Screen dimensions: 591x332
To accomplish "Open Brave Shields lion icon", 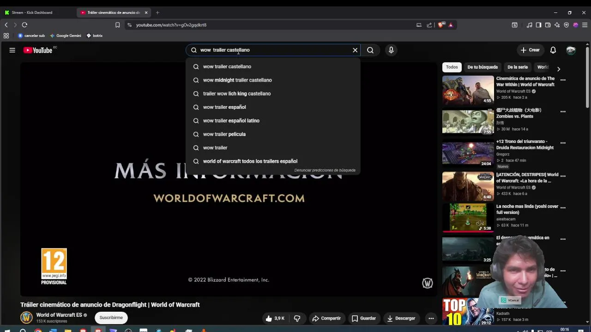I will pyautogui.click(x=441, y=25).
